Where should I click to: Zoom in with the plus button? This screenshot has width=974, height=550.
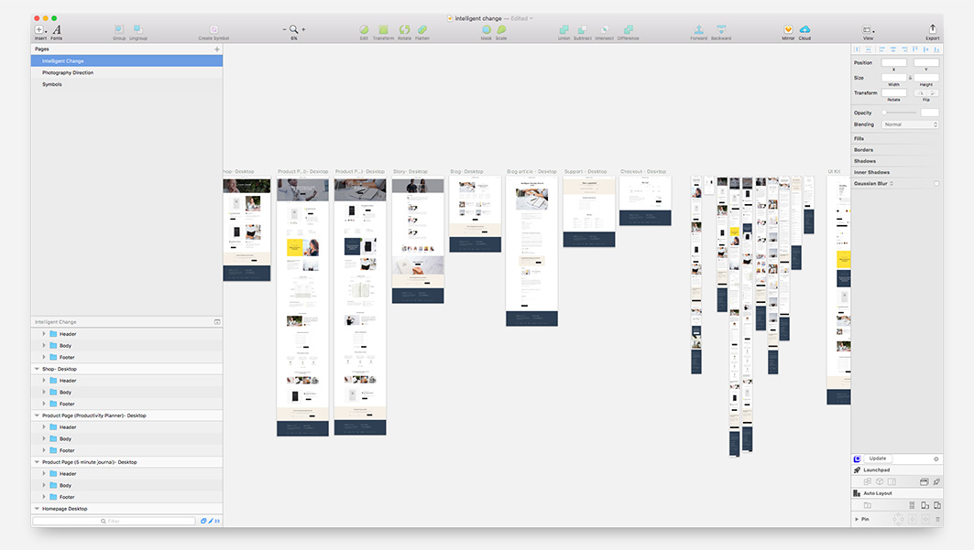303,29
